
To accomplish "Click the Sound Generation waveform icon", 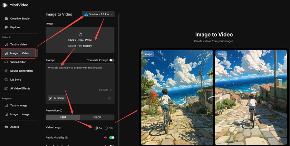I will (6, 71).
